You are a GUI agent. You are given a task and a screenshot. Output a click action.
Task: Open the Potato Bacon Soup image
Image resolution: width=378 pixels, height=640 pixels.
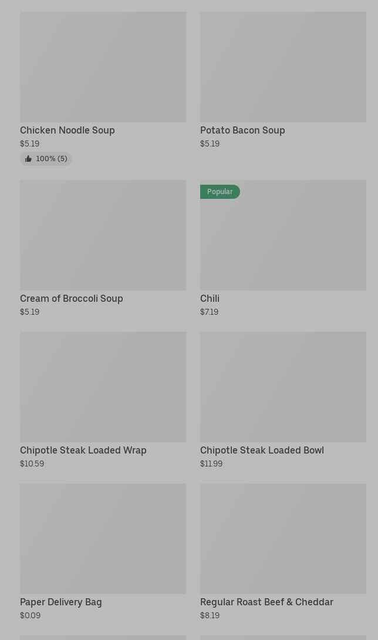coord(283,67)
